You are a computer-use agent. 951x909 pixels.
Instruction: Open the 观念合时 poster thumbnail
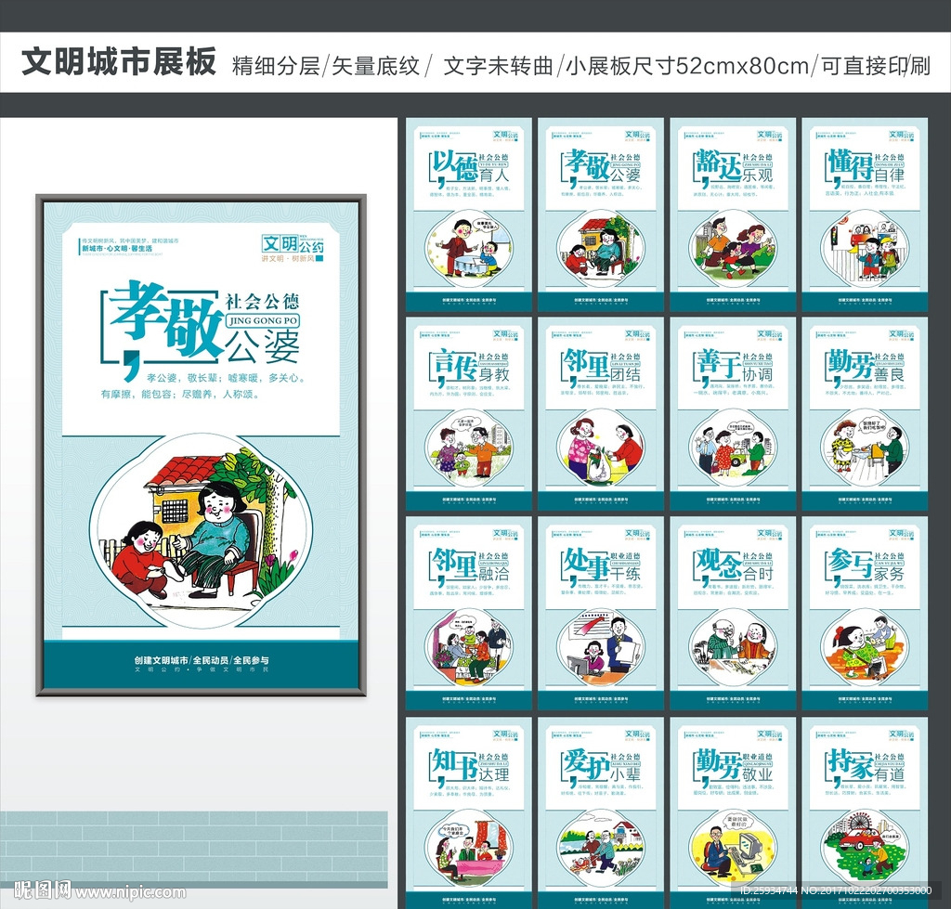(733, 613)
